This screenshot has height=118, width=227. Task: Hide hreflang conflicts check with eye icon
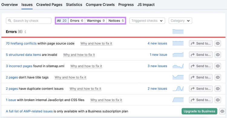pyautogui.click(x=218, y=43)
